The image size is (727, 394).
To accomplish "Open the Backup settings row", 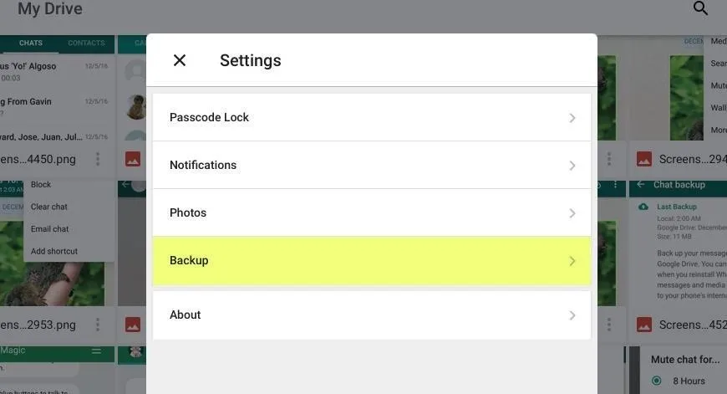I will (x=372, y=261).
